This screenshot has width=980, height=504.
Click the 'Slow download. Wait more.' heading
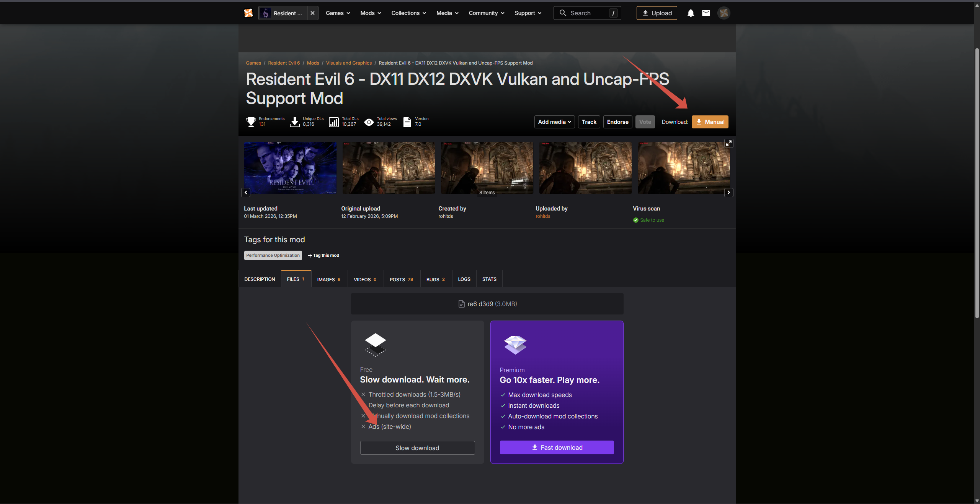click(415, 379)
